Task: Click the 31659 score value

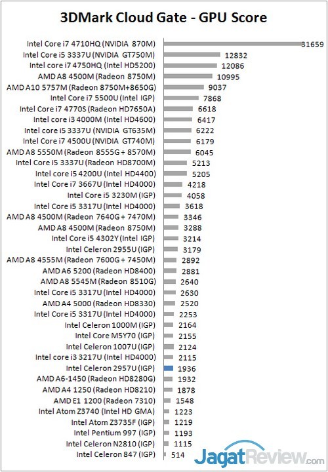Action: [313, 45]
